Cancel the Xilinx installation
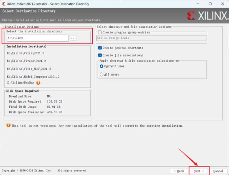 tap(218, 171)
